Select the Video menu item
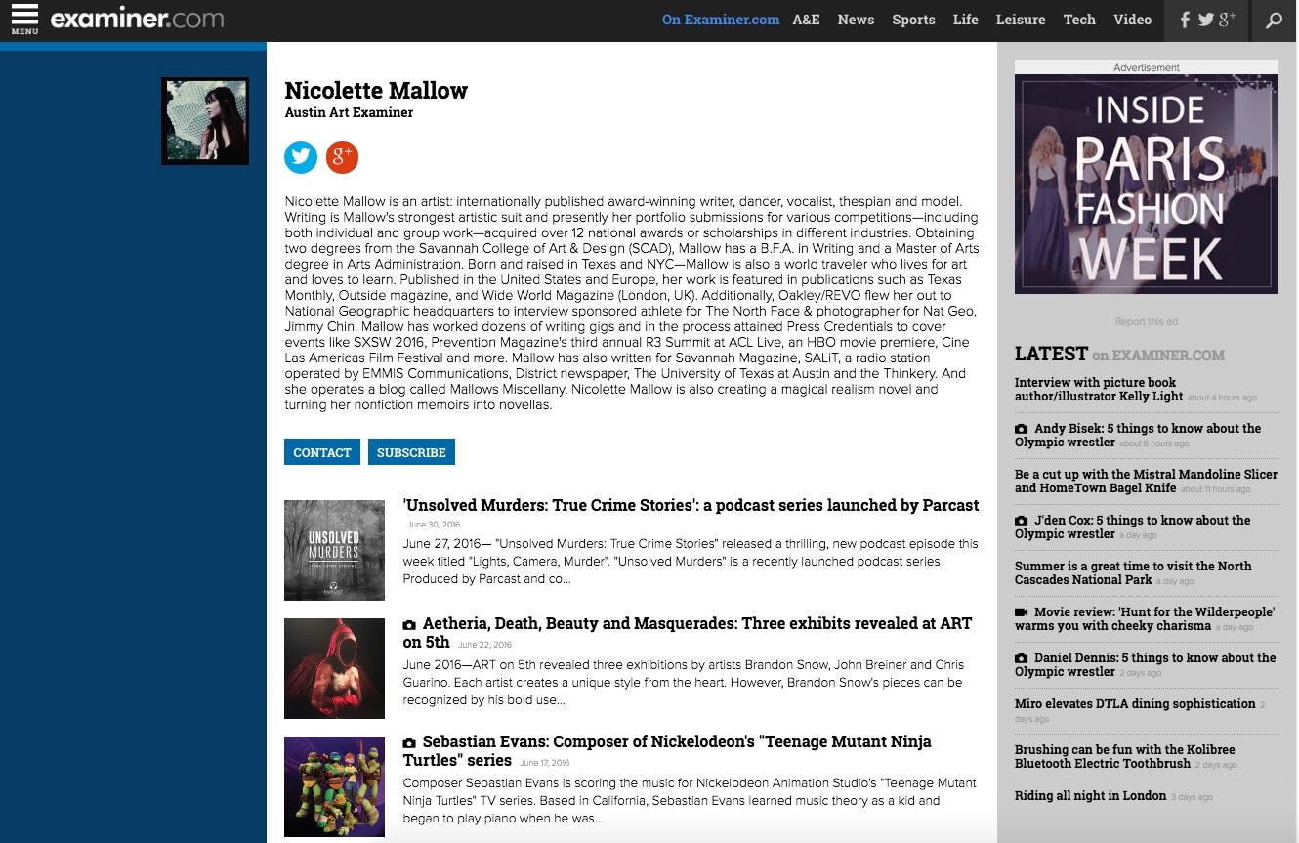This screenshot has height=843, width=1299. point(1132,20)
